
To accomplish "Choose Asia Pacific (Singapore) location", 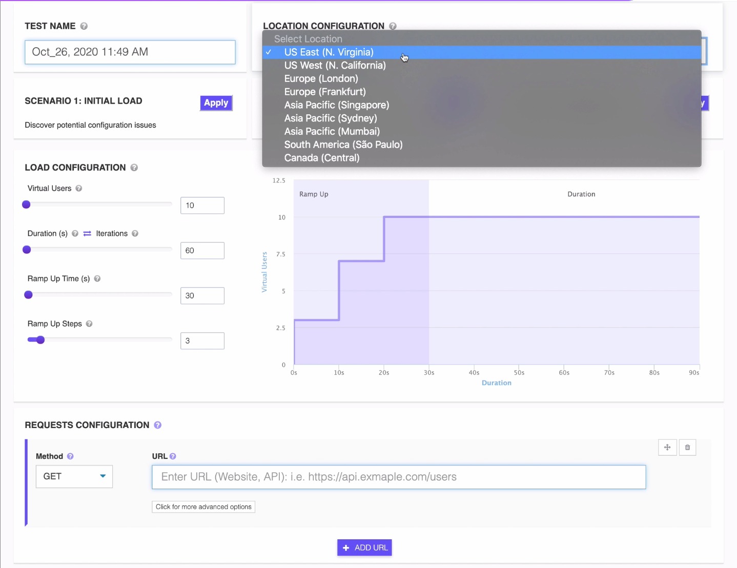I will click(x=337, y=105).
